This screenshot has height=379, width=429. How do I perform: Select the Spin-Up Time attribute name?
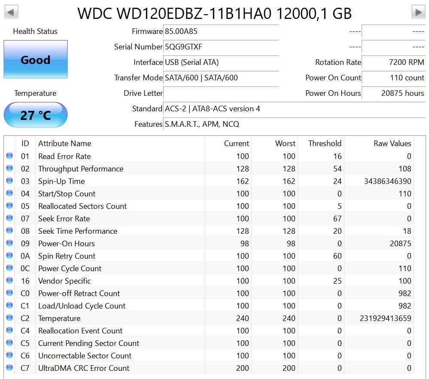tap(61, 181)
